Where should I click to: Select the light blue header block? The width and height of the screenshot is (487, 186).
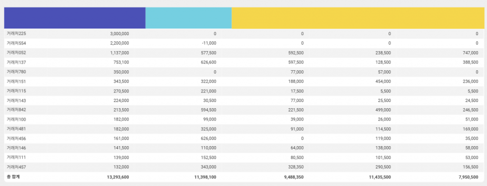(188, 18)
